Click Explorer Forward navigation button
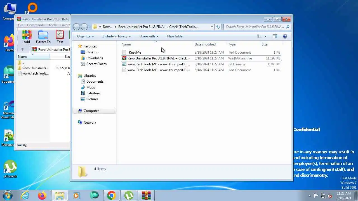Screen dimensions: 358x201 pyautogui.click(x=84, y=27)
